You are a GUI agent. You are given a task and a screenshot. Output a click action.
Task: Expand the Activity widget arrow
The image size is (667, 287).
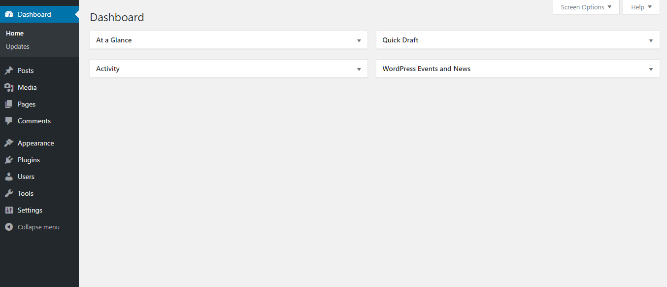coord(359,69)
